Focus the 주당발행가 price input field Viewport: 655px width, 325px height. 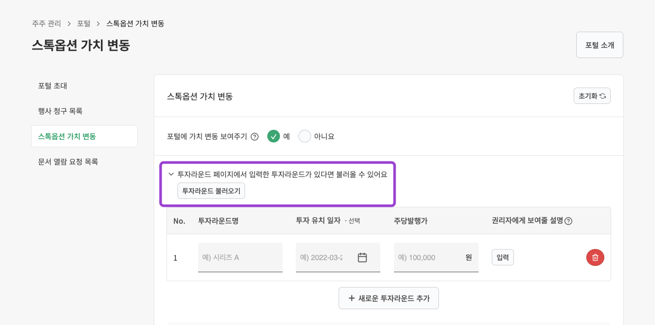coord(429,257)
